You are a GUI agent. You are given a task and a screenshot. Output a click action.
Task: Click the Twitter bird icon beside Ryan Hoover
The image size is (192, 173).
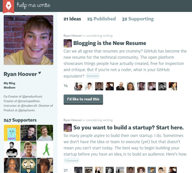click(x=39, y=73)
